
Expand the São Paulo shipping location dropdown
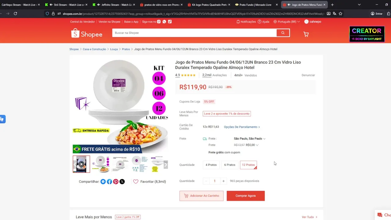point(250,138)
